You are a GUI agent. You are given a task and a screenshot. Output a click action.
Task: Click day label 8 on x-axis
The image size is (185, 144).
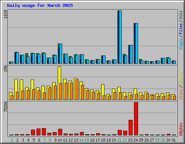tap(50, 140)
